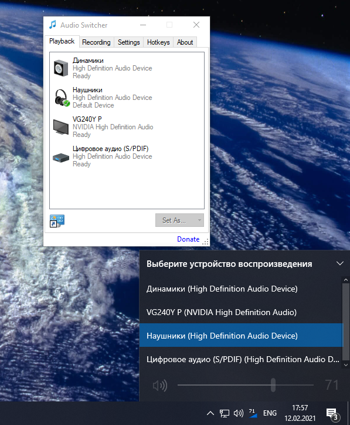
Task: Click the VG240Y P device name
Action: coord(87,119)
